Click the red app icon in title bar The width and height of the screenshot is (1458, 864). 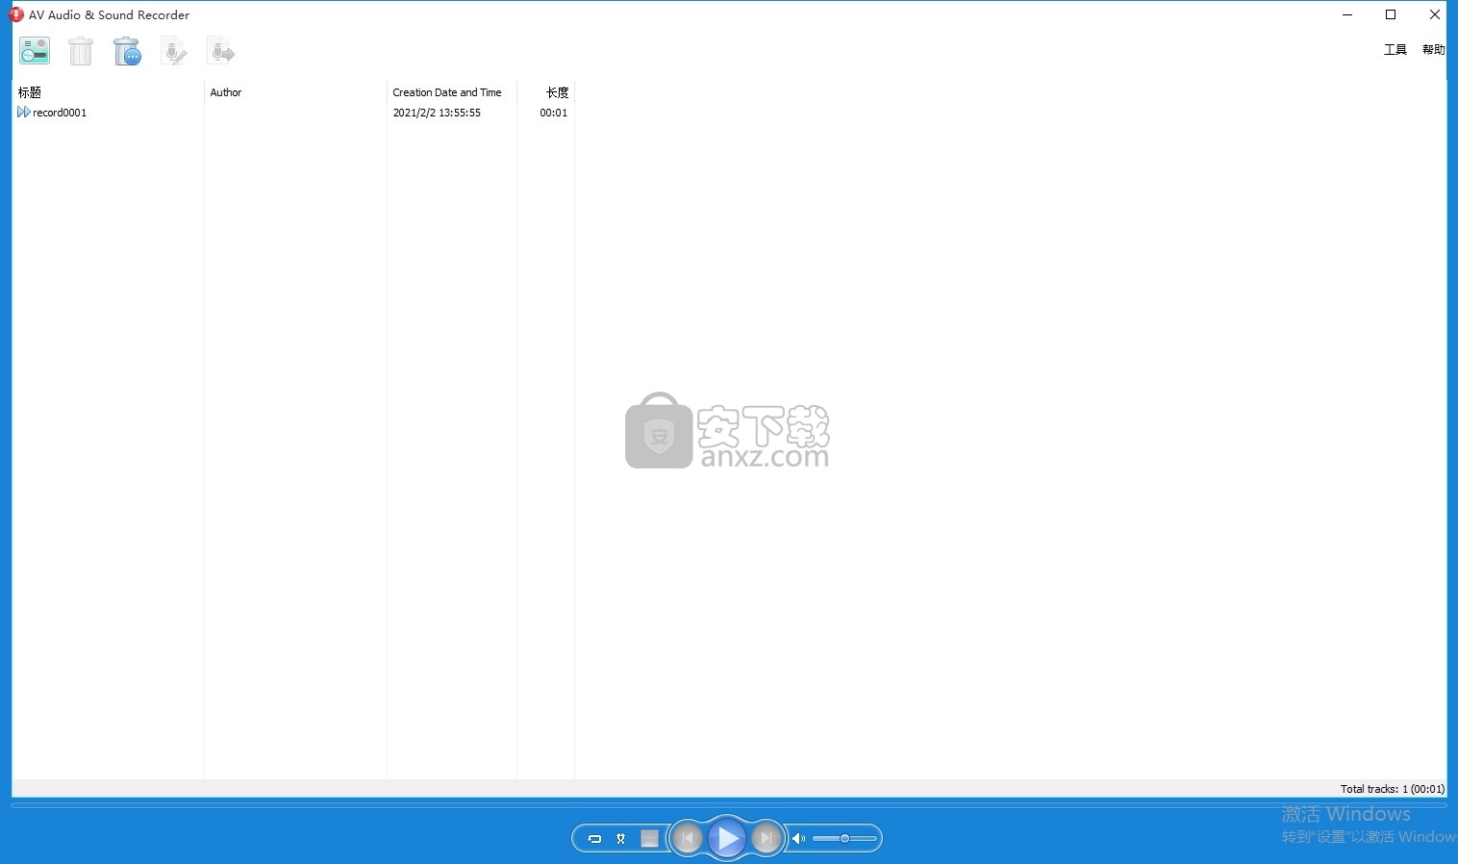[15, 14]
